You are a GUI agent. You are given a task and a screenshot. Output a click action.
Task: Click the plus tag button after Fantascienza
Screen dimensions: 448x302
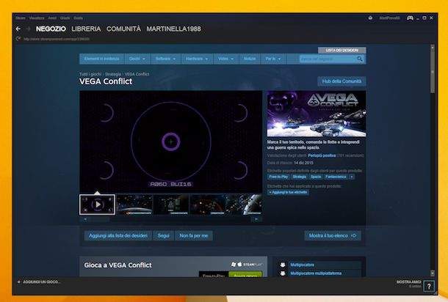(352, 177)
